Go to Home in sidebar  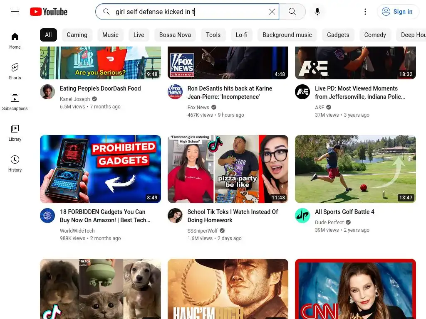click(x=15, y=41)
